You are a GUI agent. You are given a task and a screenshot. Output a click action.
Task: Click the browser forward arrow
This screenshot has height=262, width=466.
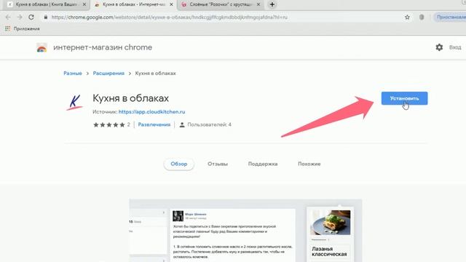(20, 17)
